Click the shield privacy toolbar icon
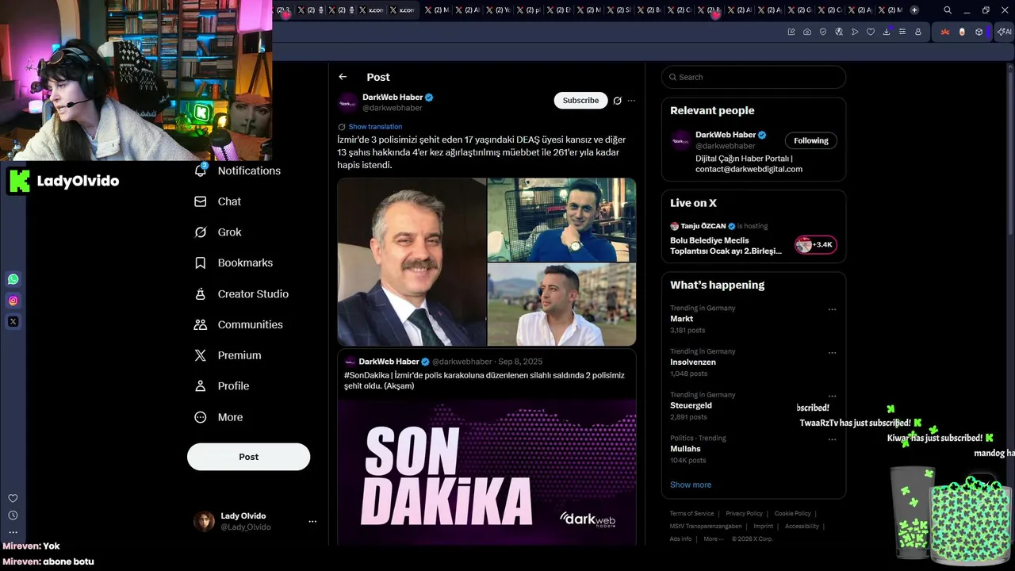1015x571 pixels. [x=823, y=32]
